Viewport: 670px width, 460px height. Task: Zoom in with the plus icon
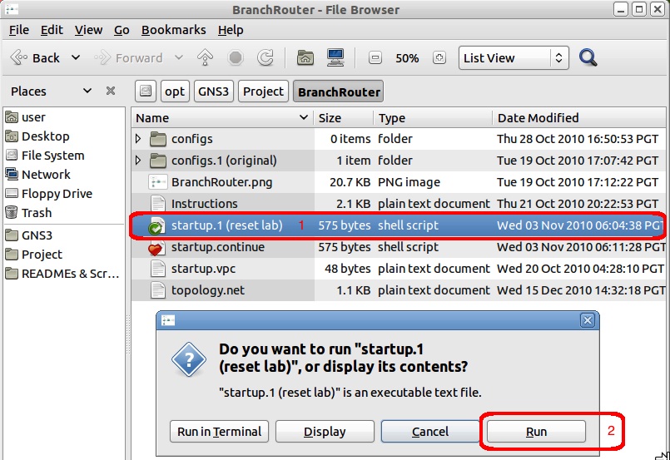pos(439,58)
